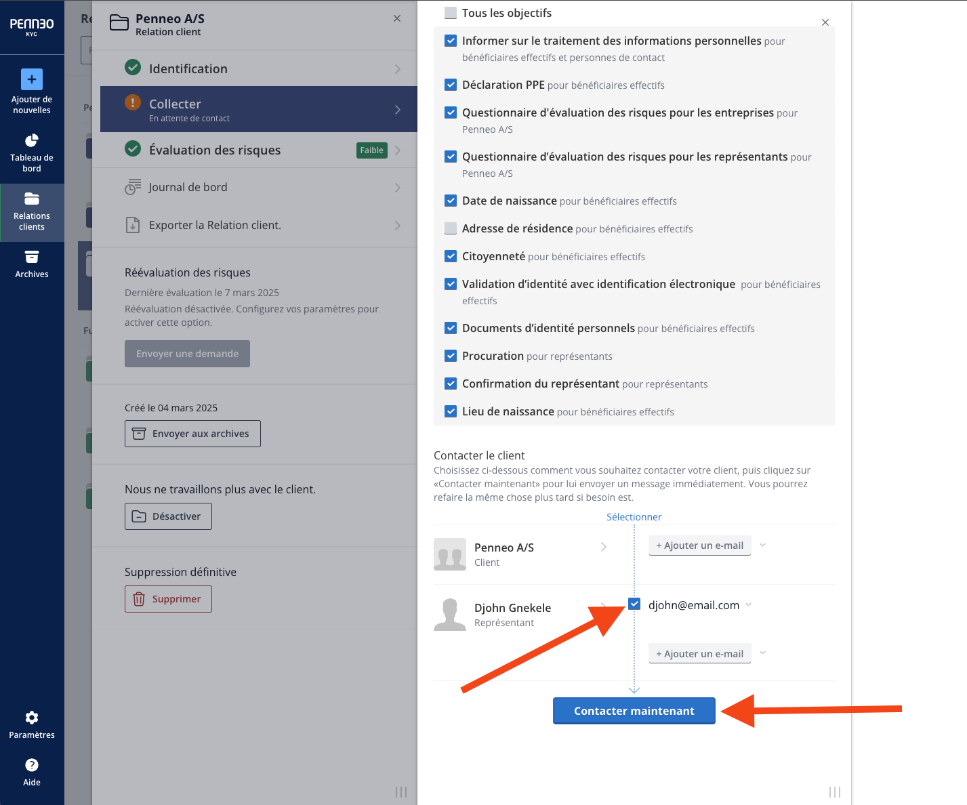Open the Tableau de bord sidebar item
Image resolution: width=967 pixels, height=805 pixels.
pyautogui.click(x=32, y=154)
